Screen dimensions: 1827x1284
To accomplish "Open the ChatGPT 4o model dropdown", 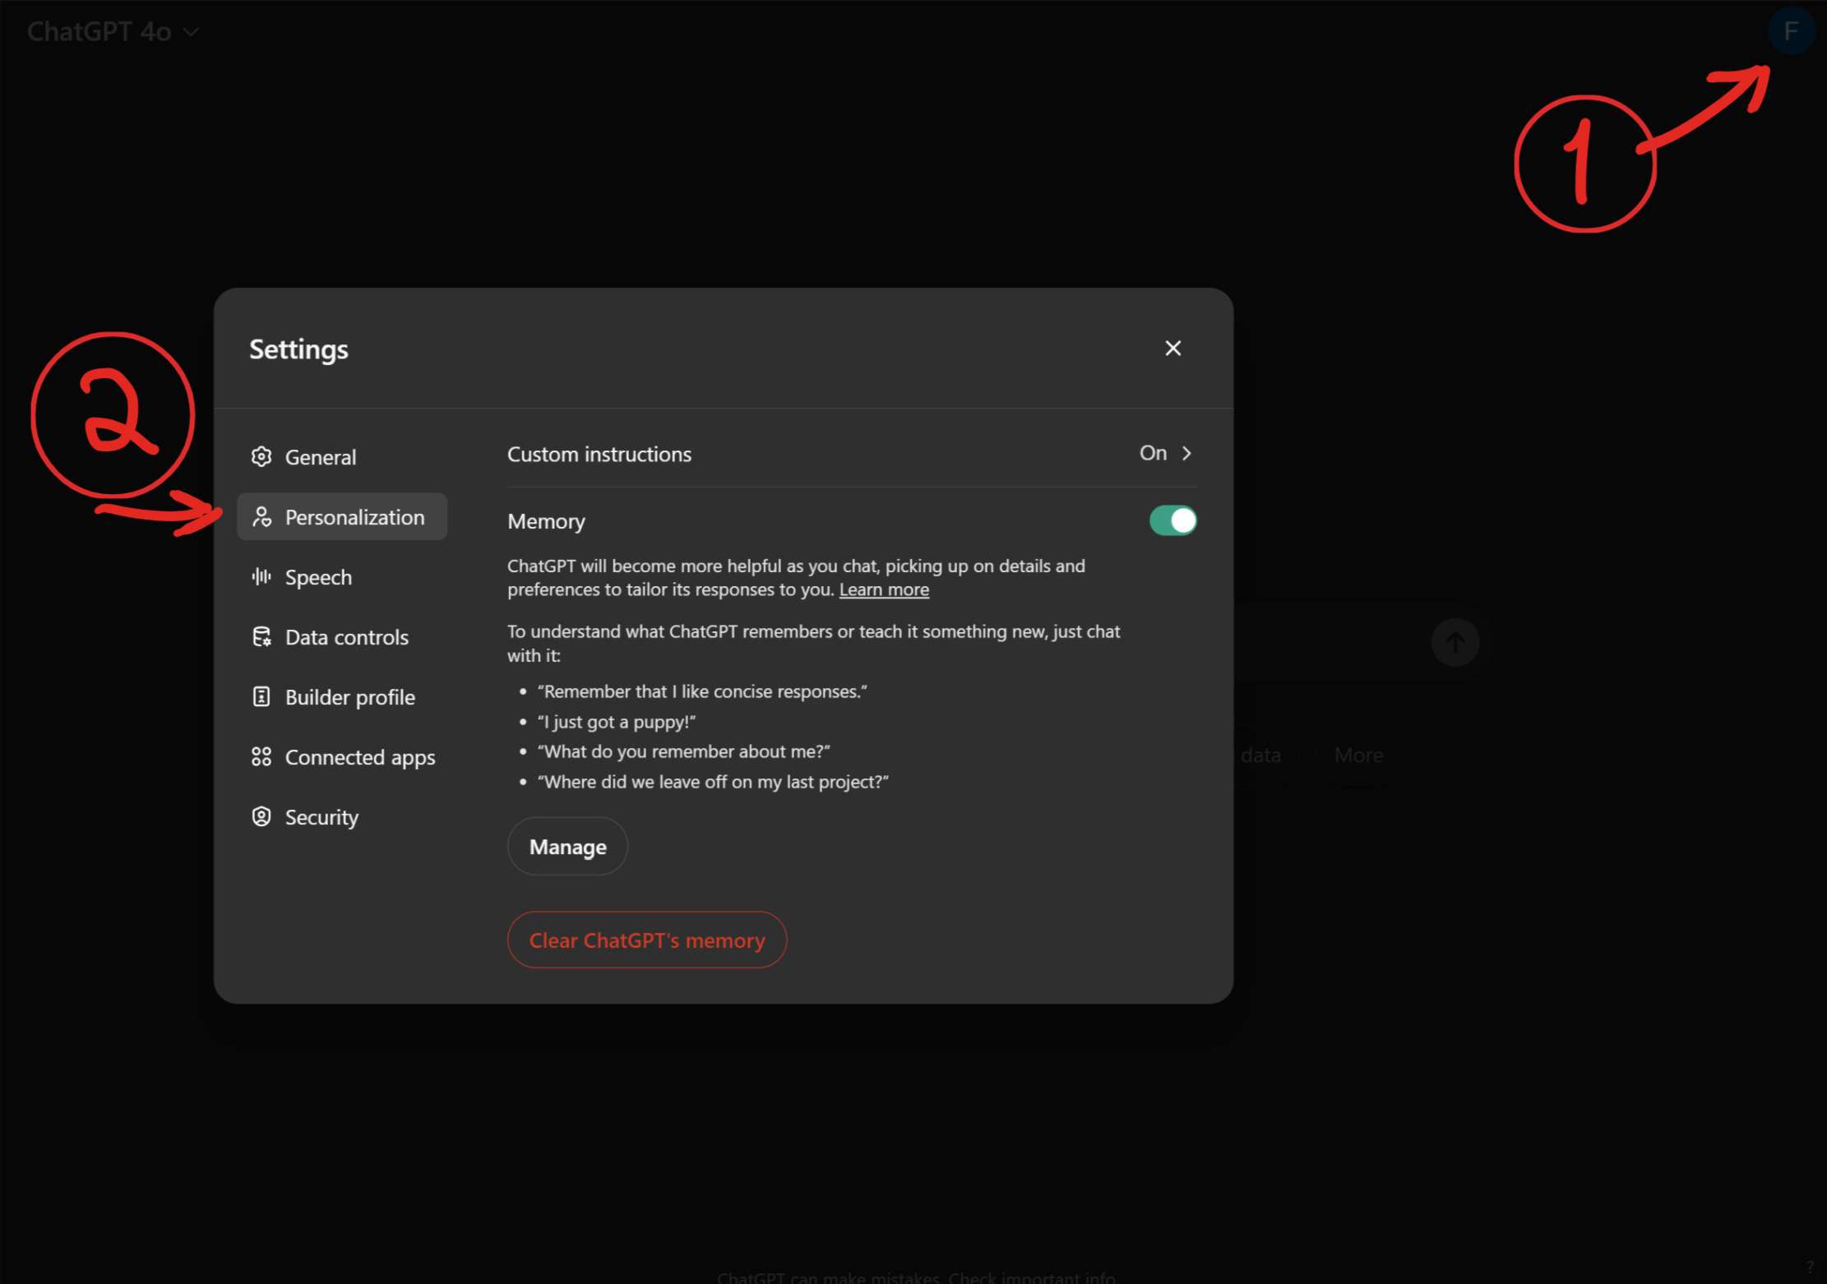I will point(113,31).
